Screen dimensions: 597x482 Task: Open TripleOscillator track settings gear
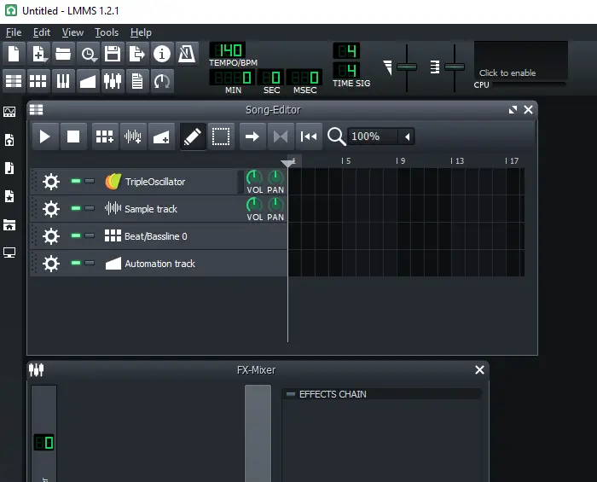tap(51, 182)
